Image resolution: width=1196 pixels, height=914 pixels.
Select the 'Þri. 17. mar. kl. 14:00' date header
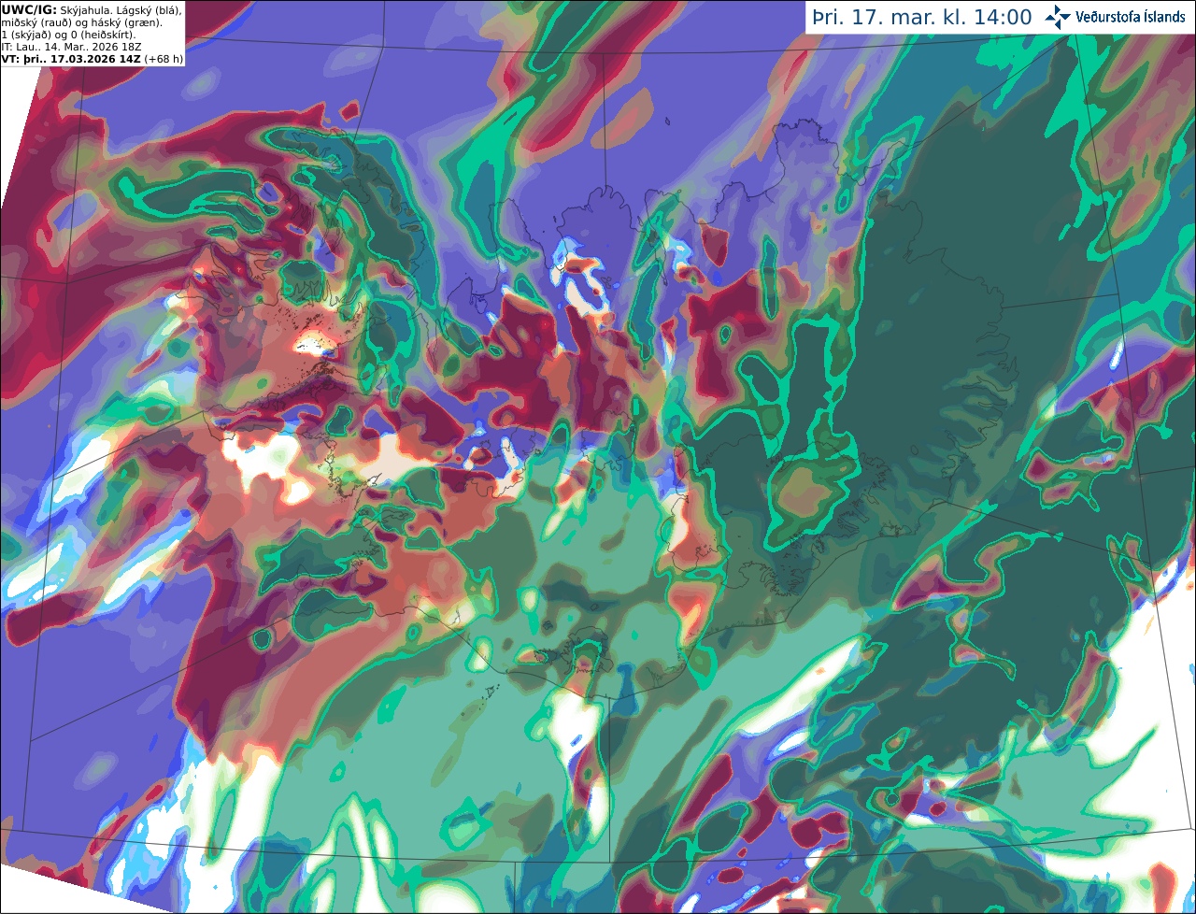pos(922,18)
